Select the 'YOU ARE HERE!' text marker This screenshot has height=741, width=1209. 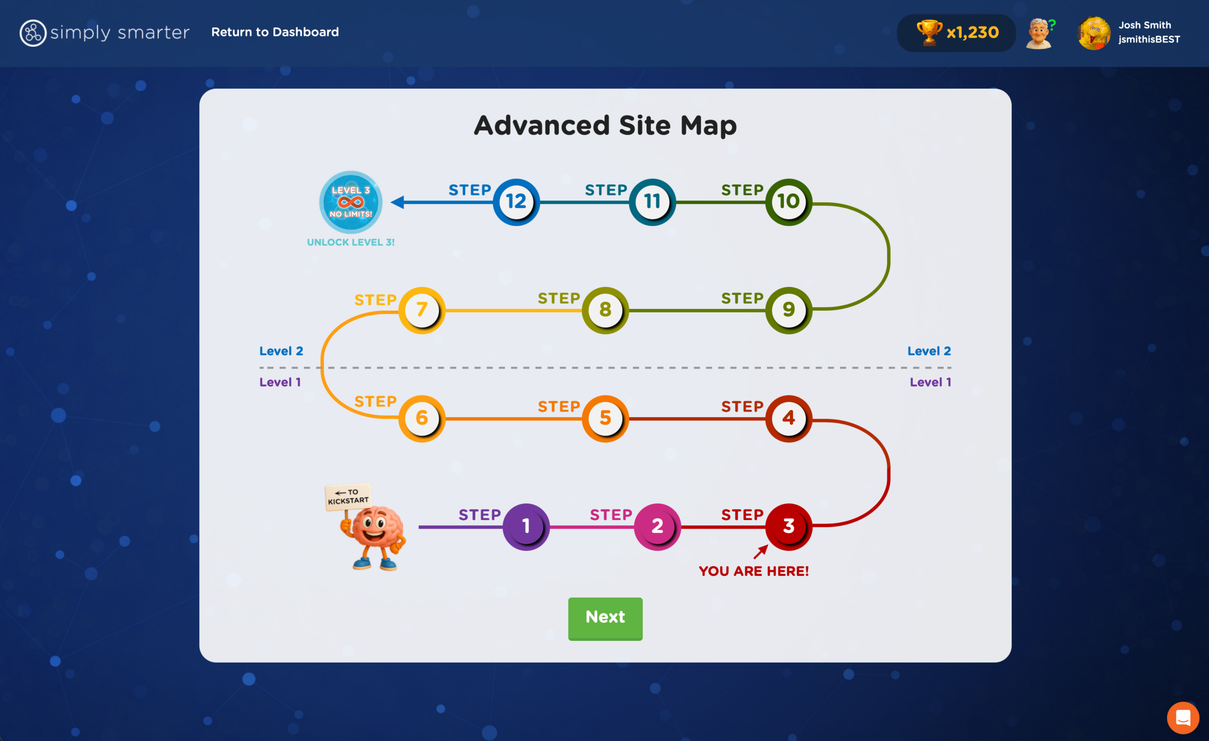pyautogui.click(x=754, y=570)
